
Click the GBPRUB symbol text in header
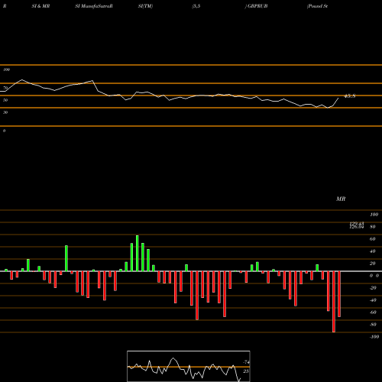coord(257,6)
